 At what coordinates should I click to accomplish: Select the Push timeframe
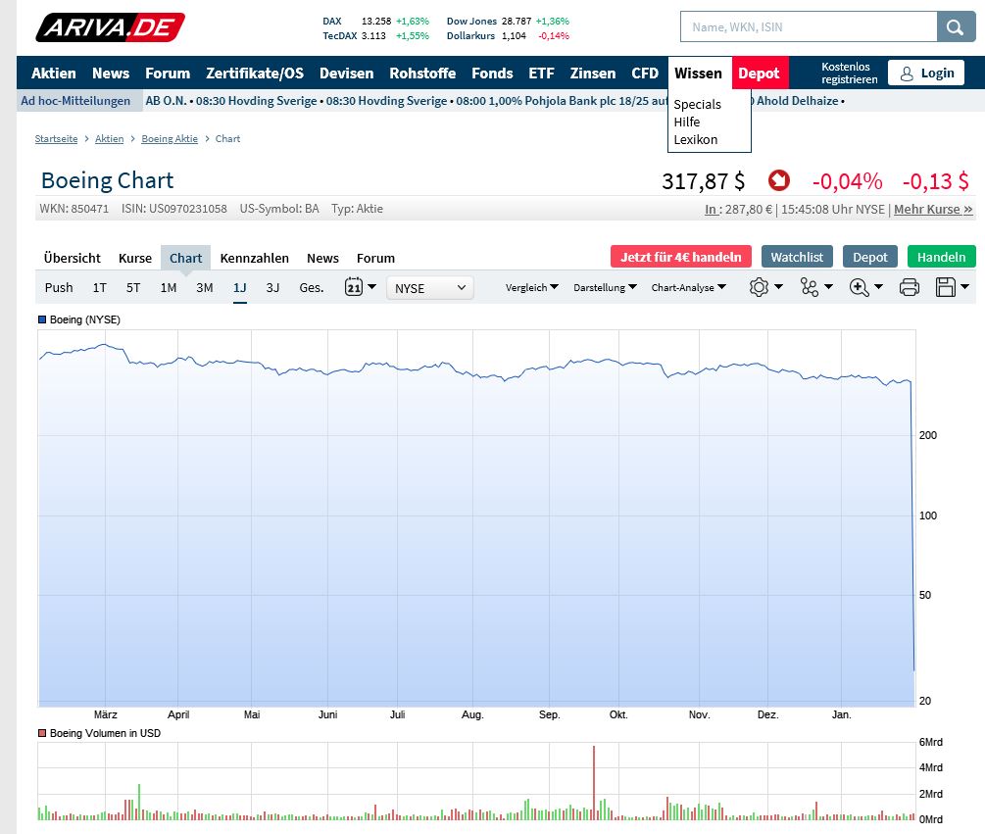click(59, 287)
